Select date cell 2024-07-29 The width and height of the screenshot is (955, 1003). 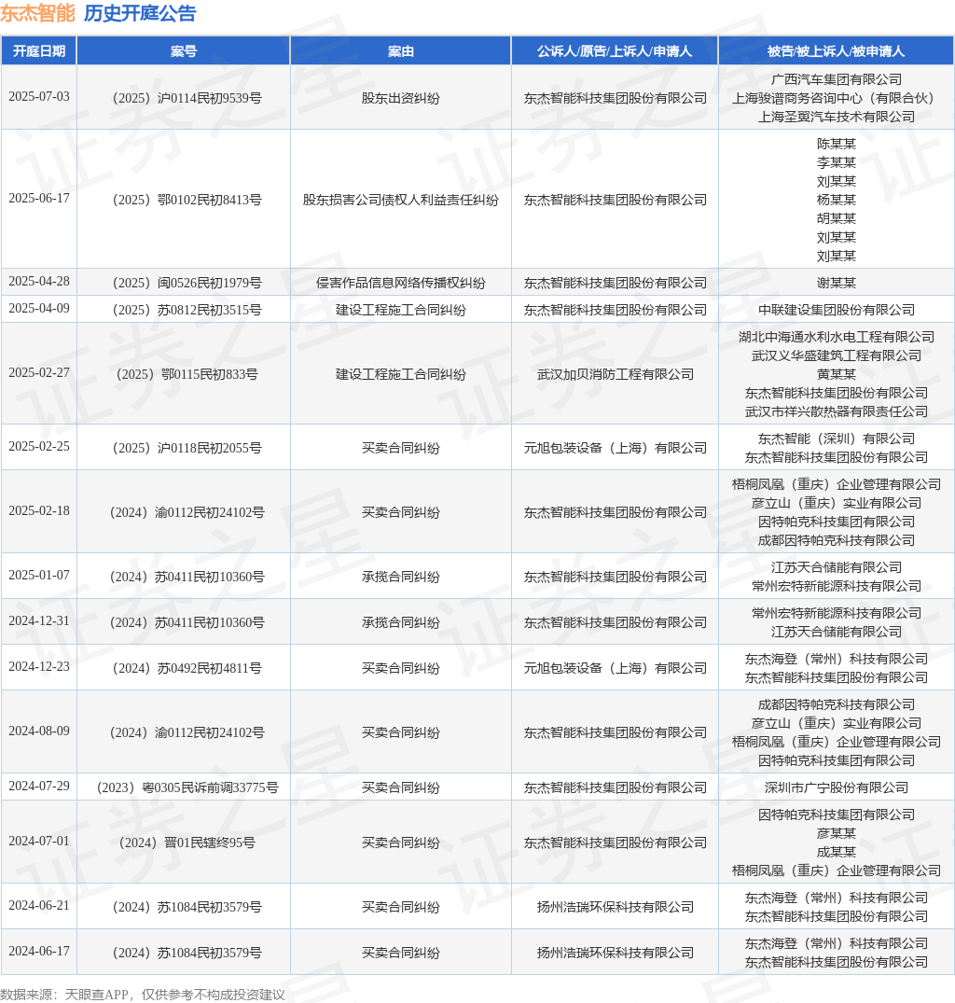pos(39,787)
